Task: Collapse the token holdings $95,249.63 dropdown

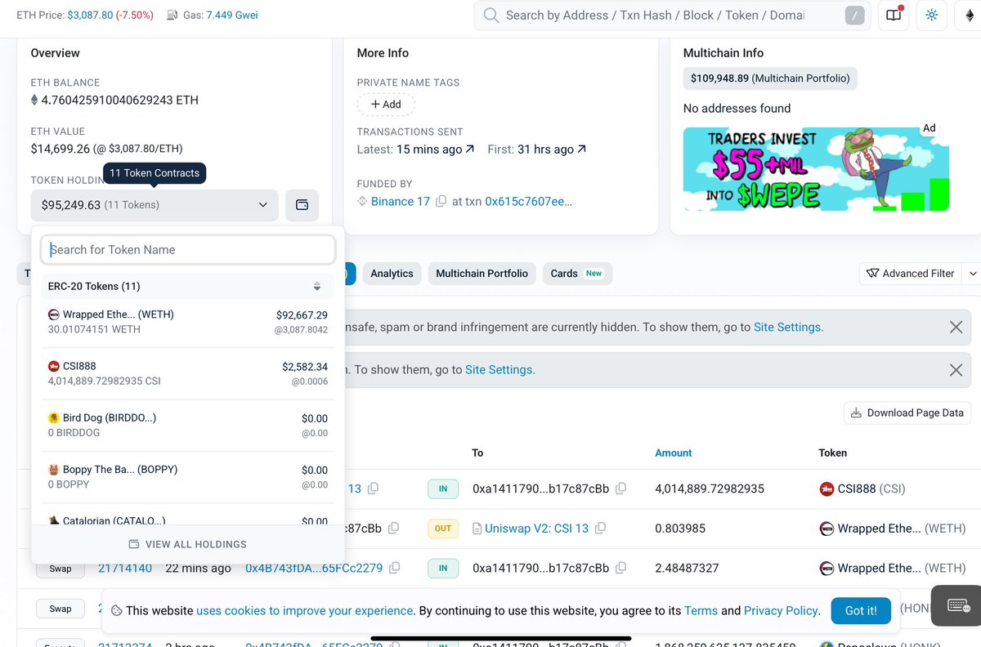Action: (155, 205)
